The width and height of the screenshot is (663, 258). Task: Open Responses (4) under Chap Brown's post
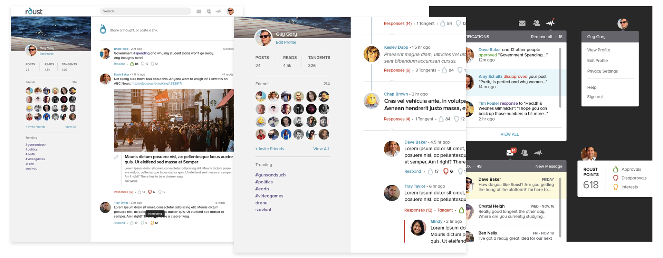coord(397,119)
